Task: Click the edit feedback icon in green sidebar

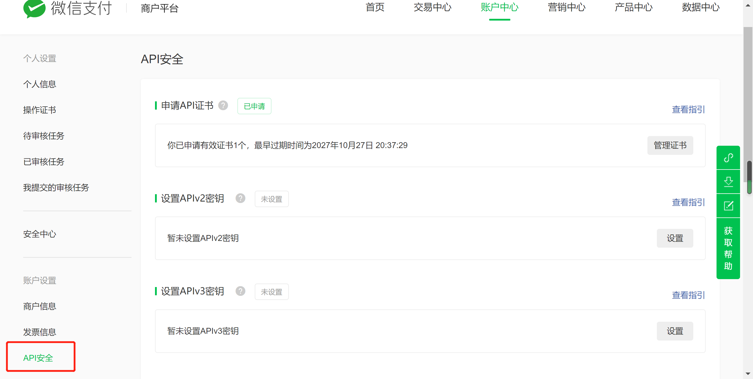Action: click(x=728, y=206)
